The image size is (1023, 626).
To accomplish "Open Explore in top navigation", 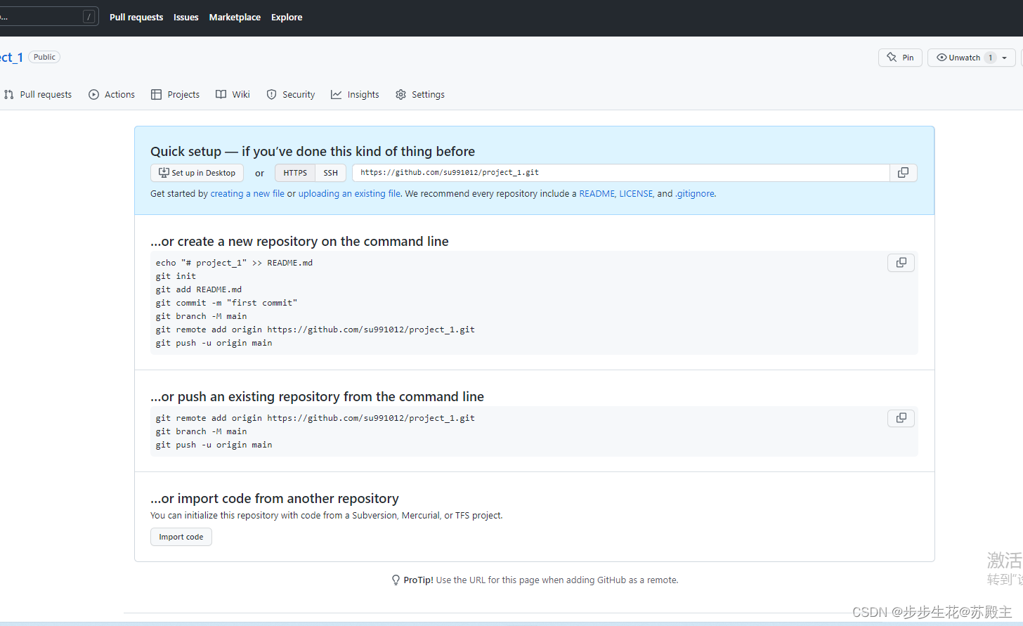I will [x=287, y=18].
